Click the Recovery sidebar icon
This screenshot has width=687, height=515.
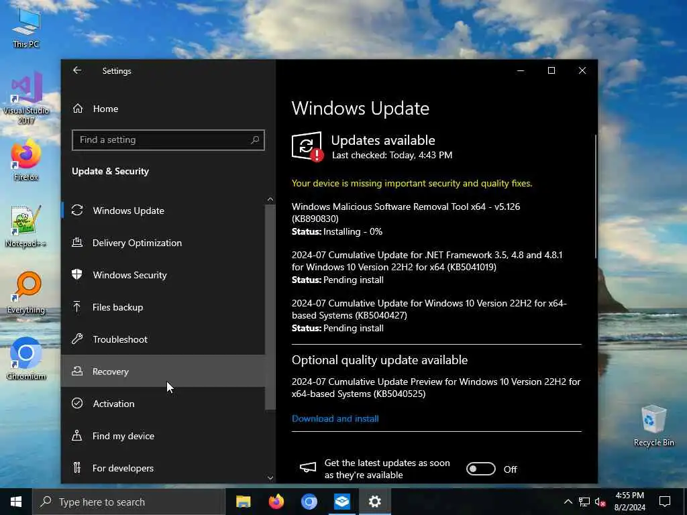pyautogui.click(x=77, y=371)
